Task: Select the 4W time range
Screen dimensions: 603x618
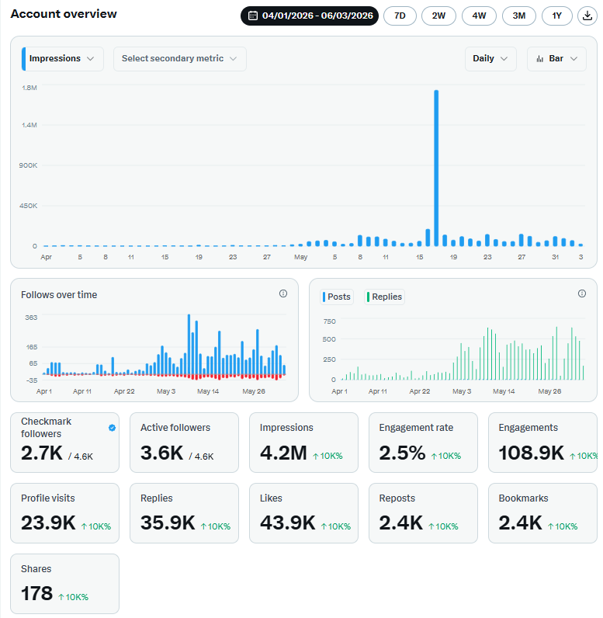Action: coord(479,16)
